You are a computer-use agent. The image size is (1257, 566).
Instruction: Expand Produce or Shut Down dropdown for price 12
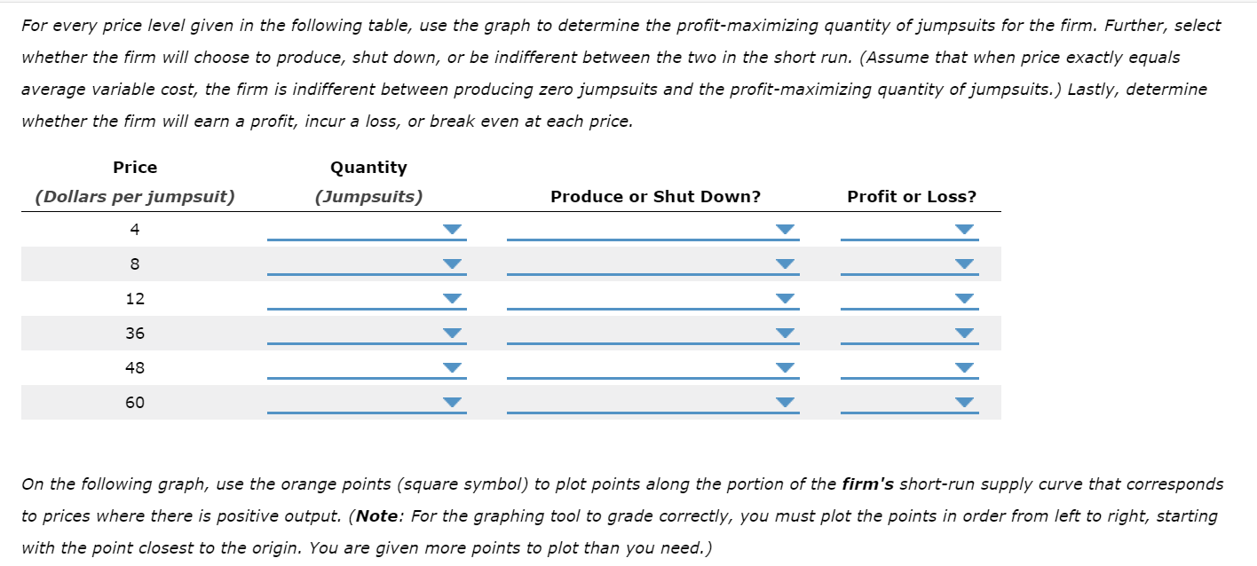[x=785, y=297]
